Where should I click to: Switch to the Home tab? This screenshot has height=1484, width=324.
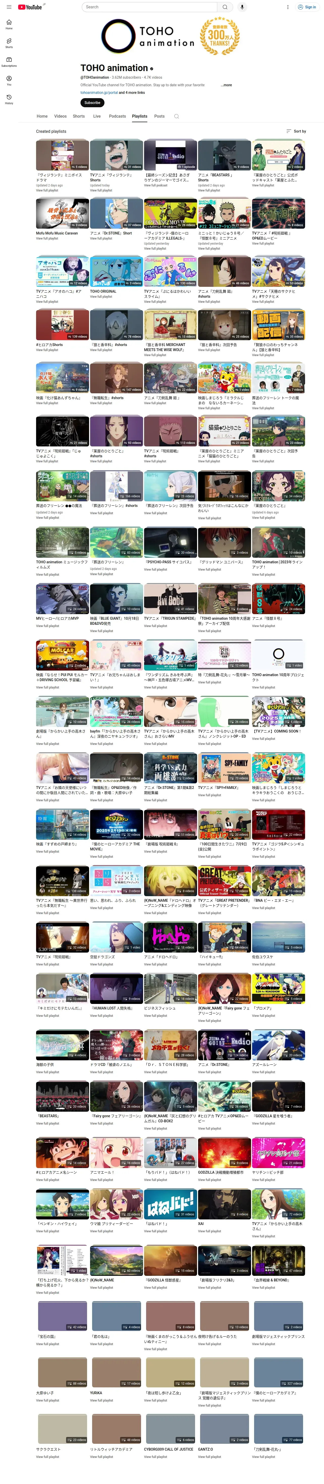click(42, 116)
